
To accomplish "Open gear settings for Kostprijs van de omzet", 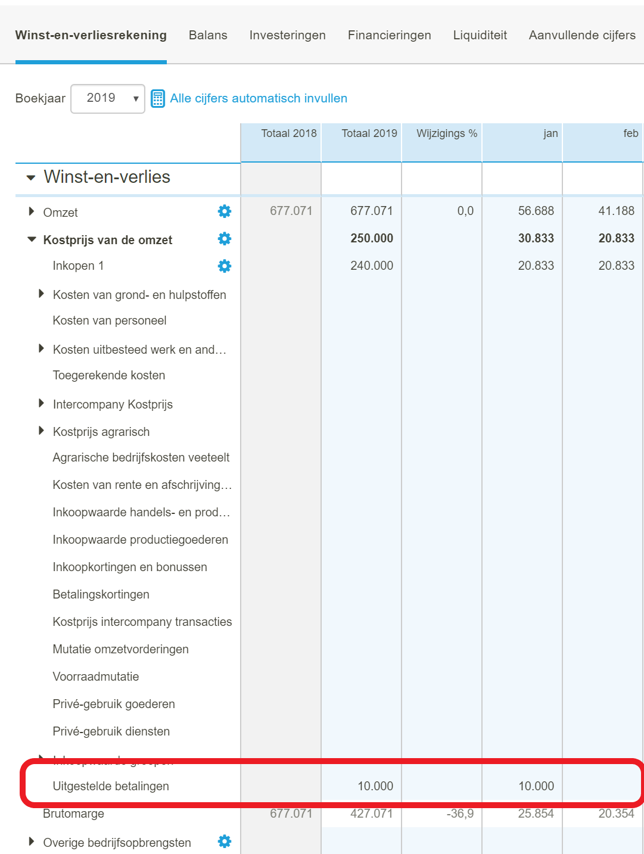I will (x=225, y=239).
